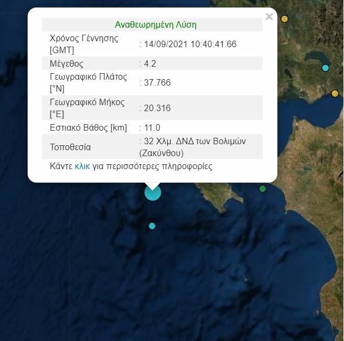Image resolution: width=344 pixels, height=341 pixels.
Task: Click the 'Μέγεθος' label
Action: point(67,63)
